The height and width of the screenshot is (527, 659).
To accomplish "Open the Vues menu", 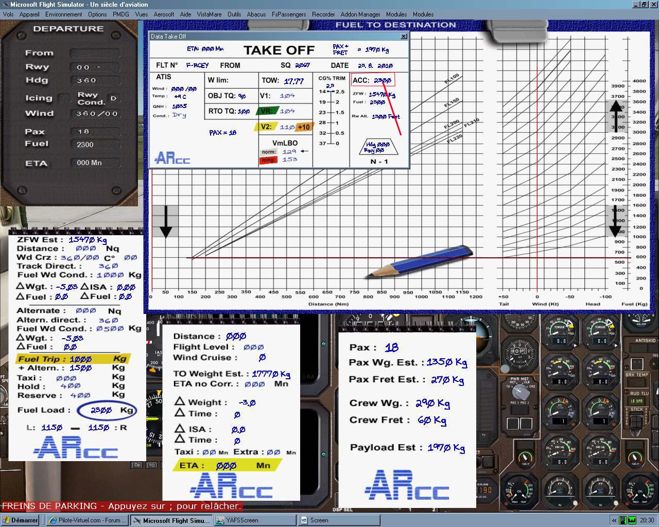I will pyautogui.click(x=142, y=14).
